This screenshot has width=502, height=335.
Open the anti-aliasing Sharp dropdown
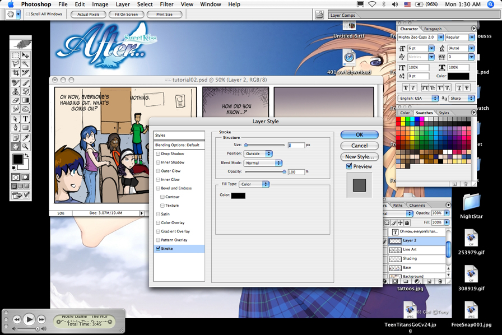click(x=461, y=99)
